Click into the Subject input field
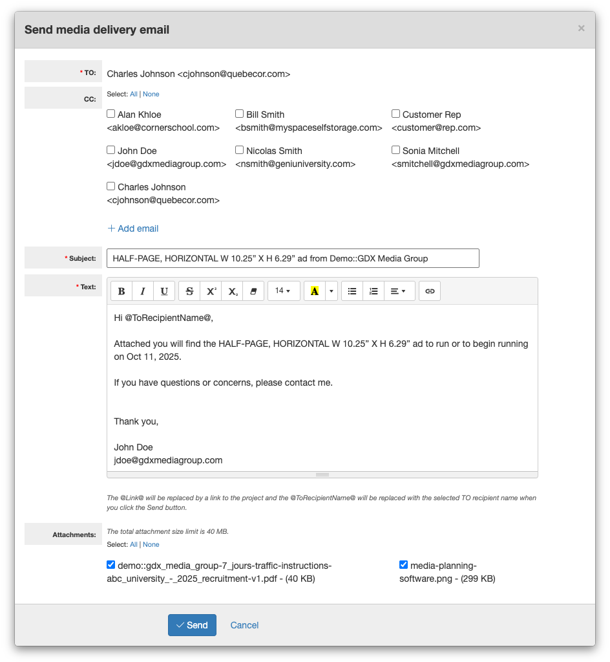 tap(293, 258)
